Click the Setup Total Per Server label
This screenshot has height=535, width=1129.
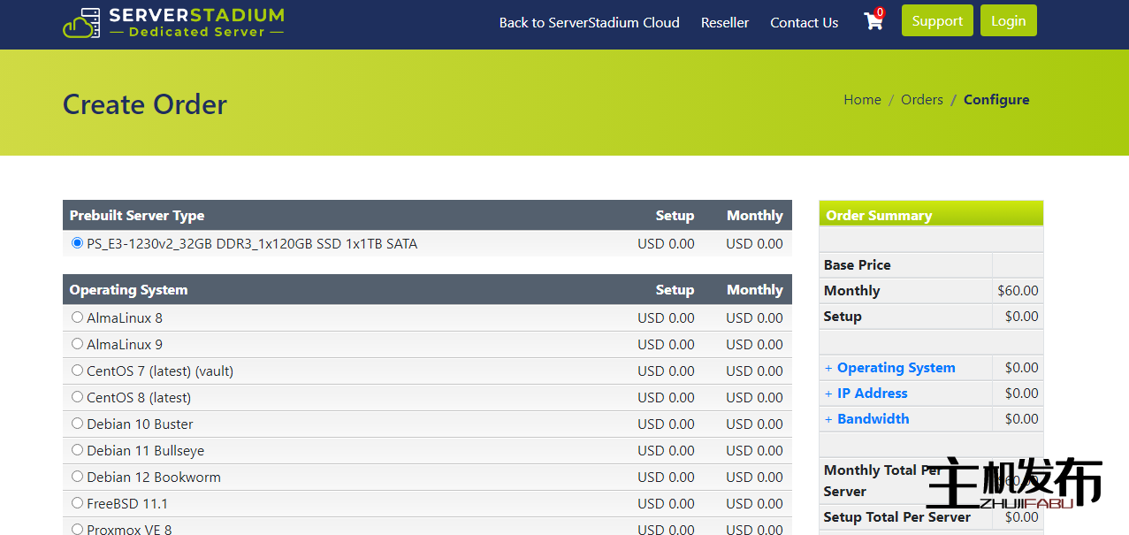click(x=896, y=517)
